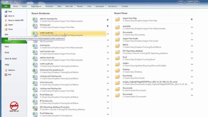The width and height of the screenshot is (208, 117).
Task: Open vlookup and hlookup.xlsx in Jargon Free Help
Action: click(x=69, y=90)
